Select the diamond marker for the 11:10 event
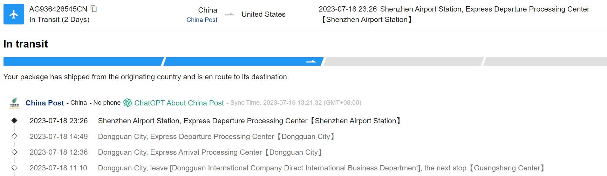 [x=14, y=168]
